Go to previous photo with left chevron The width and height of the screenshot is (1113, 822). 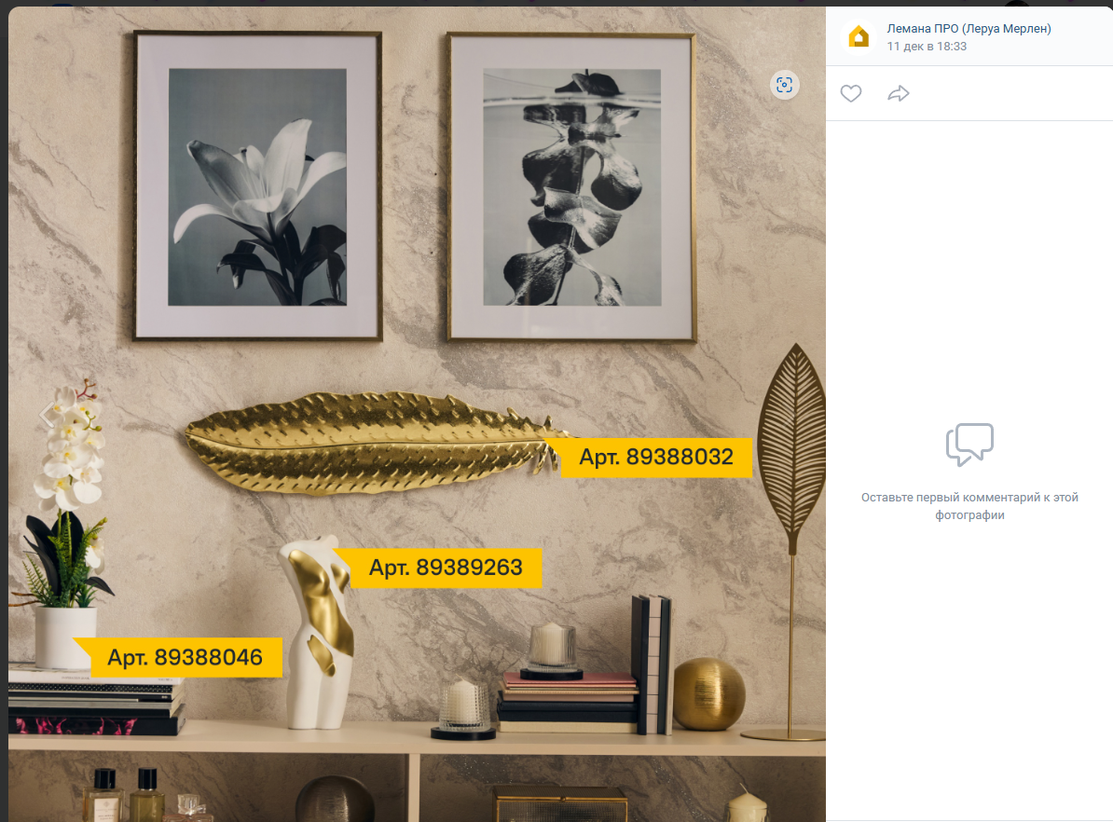point(47,415)
